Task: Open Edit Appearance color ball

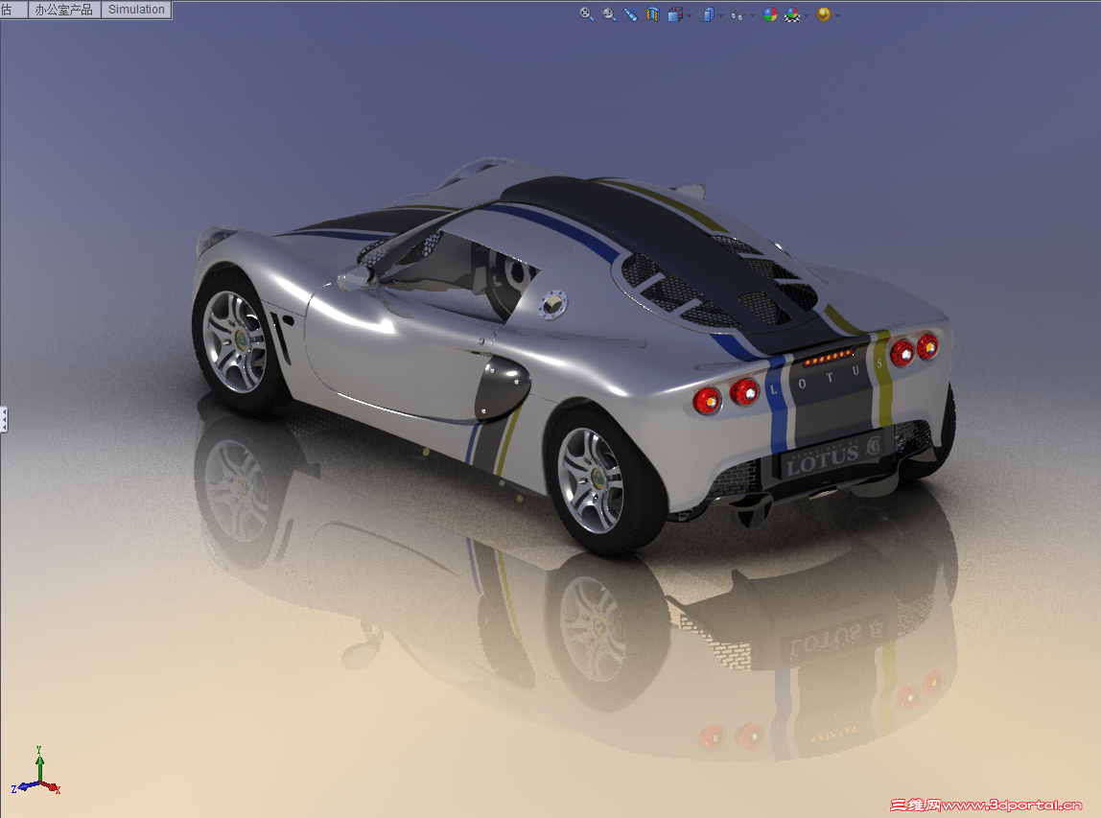Action: pyautogui.click(x=769, y=14)
